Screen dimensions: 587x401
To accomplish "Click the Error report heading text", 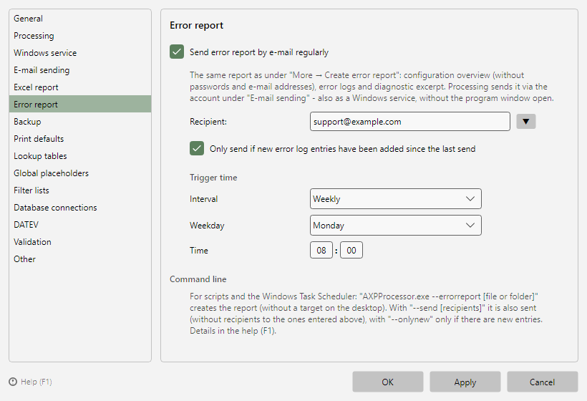I will (x=197, y=25).
